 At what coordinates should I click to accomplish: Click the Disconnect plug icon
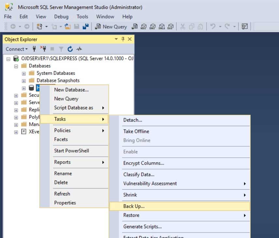(43, 49)
